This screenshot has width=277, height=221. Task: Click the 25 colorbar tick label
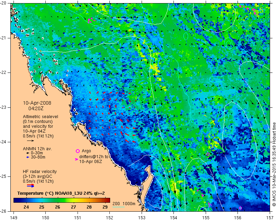[x=42, y=207]
